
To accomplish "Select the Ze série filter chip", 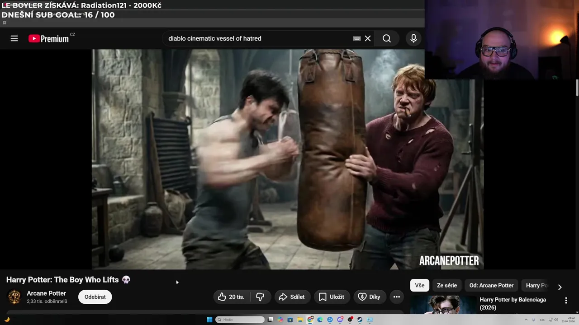I will click(447, 285).
